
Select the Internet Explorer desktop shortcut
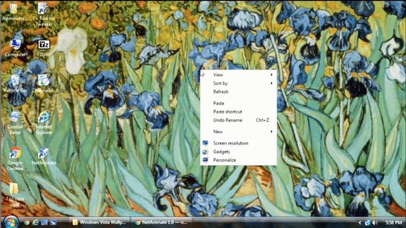pos(44,123)
